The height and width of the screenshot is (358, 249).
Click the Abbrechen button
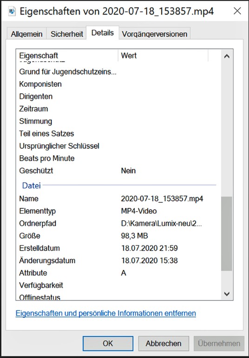164,344
